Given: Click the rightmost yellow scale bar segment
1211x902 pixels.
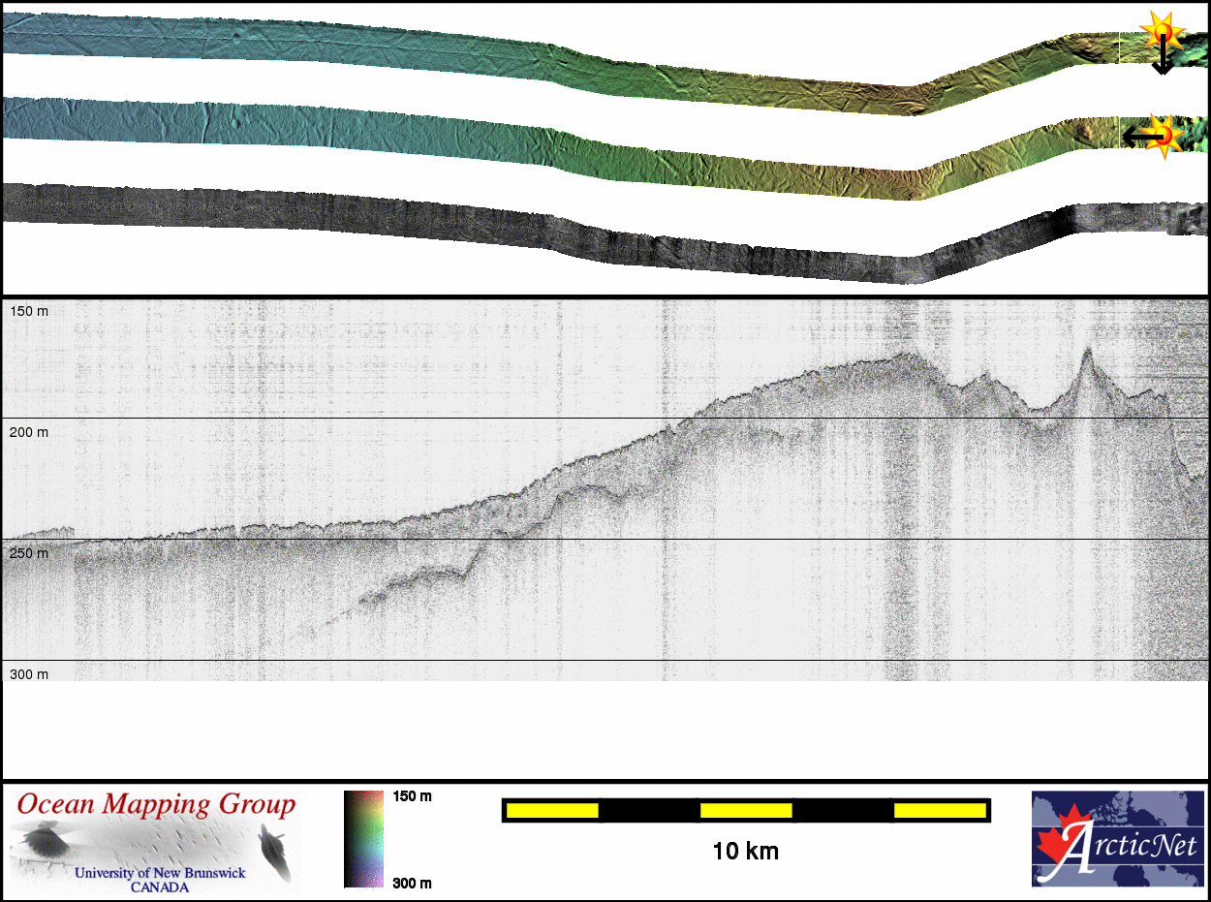Looking at the screenshot, I should (939, 810).
